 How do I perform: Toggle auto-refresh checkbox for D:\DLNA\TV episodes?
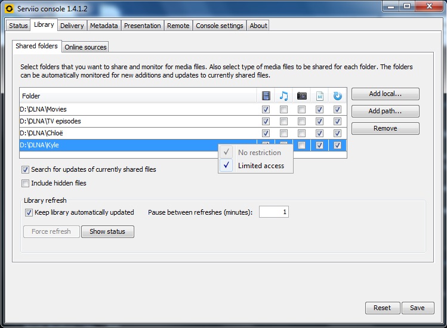[x=338, y=122]
